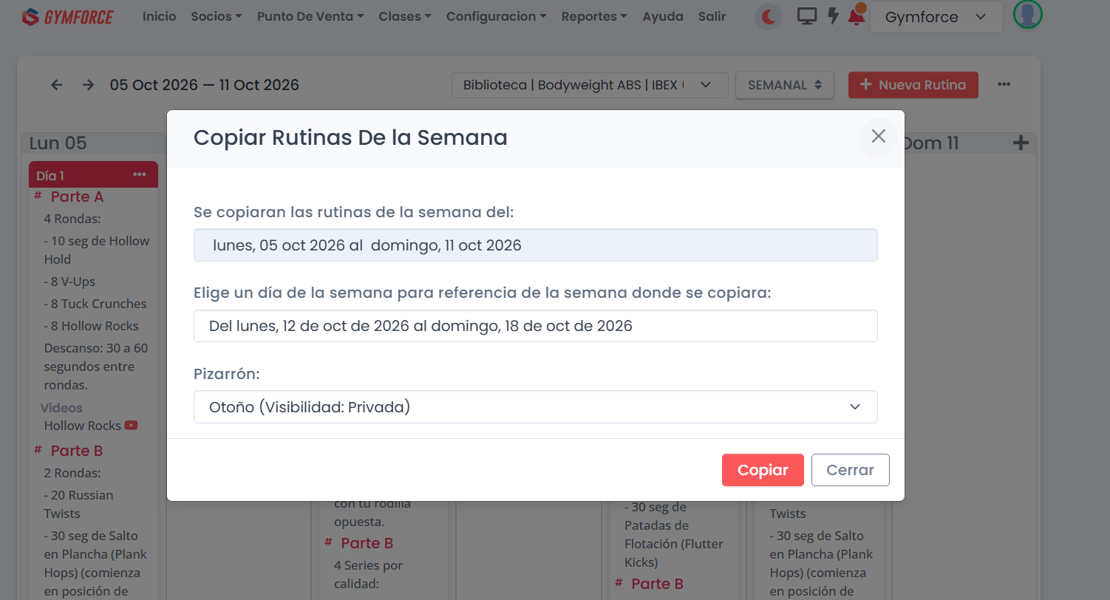Open the Biblioteca Bodyweight ABS dropdown
1110x600 pixels.
click(590, 85)
